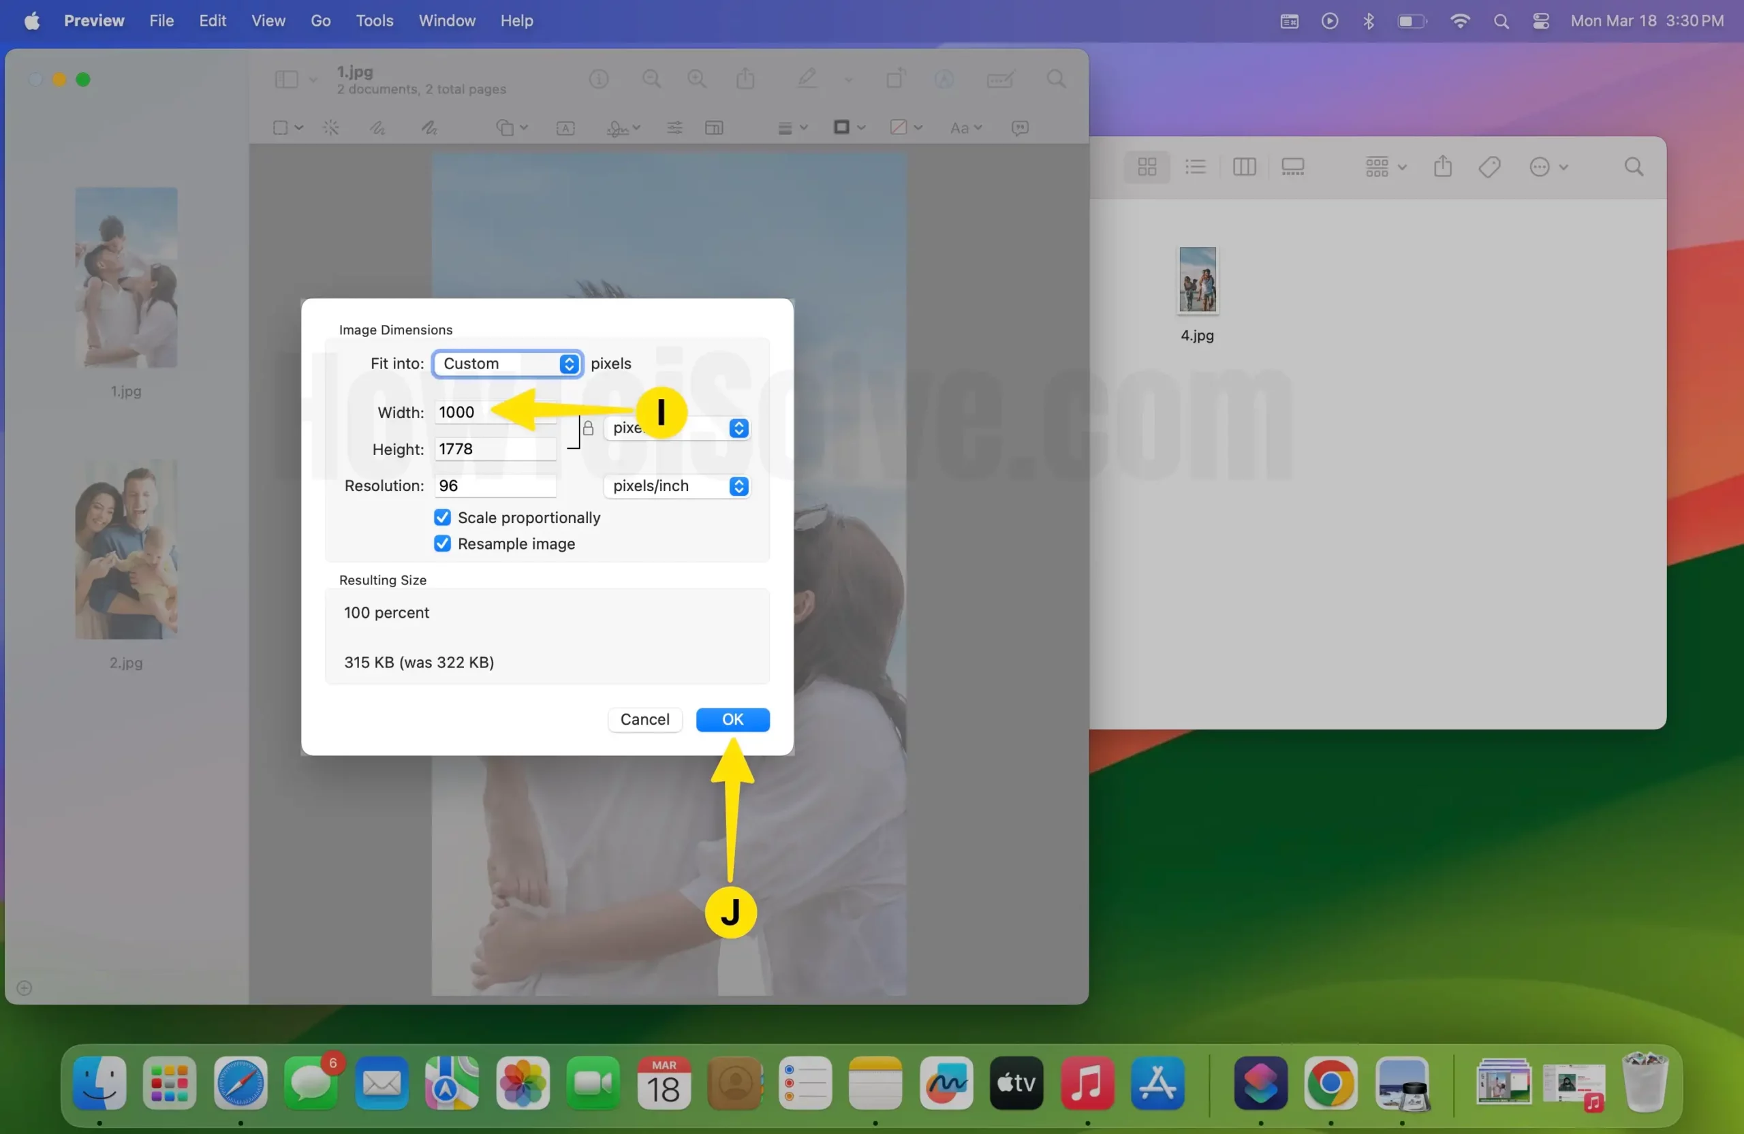Open Spotlight search in menu bar
The image size is (1744, 1134).
coord(1501,20)
